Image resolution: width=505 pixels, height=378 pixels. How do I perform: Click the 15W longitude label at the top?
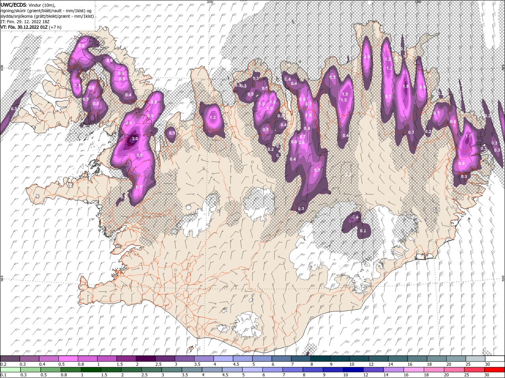[x=418, y=2]
